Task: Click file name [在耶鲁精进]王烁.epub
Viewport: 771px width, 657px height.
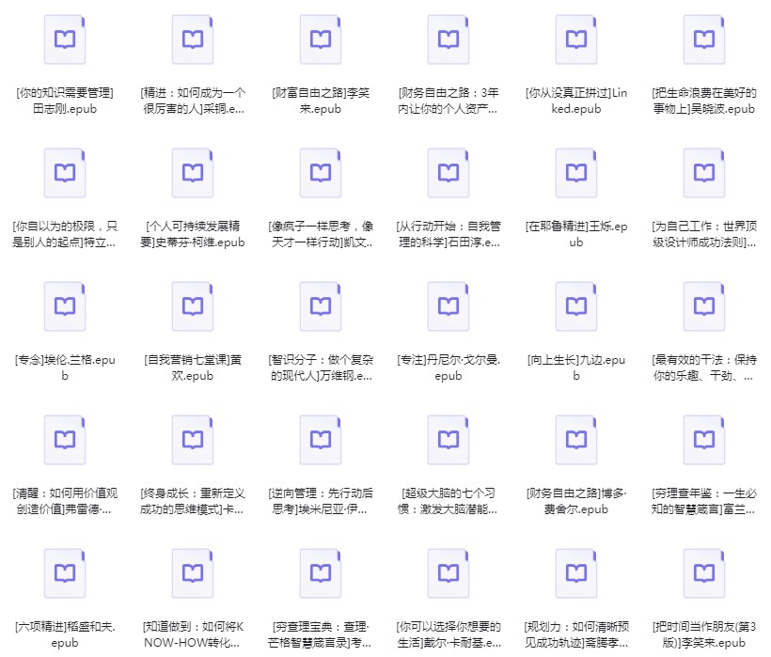Action: pos(576,234)
